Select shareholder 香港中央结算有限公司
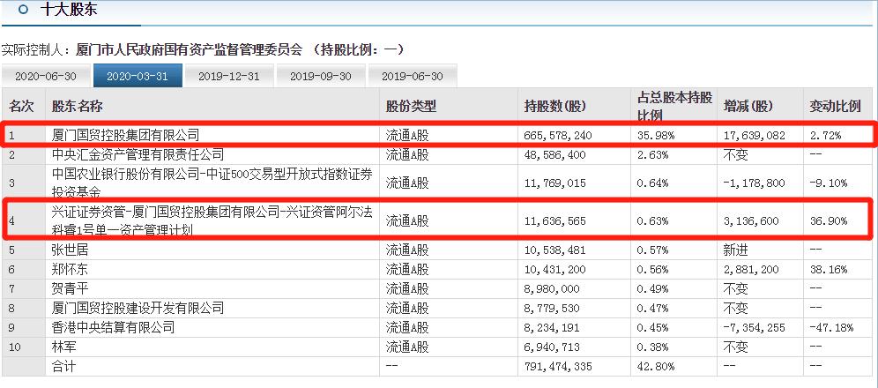Screen dimensions: 878x388 coord(113,327)
